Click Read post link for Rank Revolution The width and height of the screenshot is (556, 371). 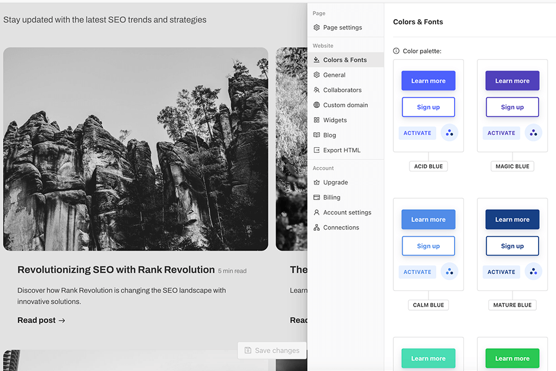[x=41, y=320]
